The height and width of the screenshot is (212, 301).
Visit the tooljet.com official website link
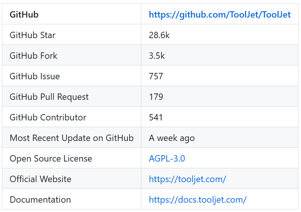[188, 179]
